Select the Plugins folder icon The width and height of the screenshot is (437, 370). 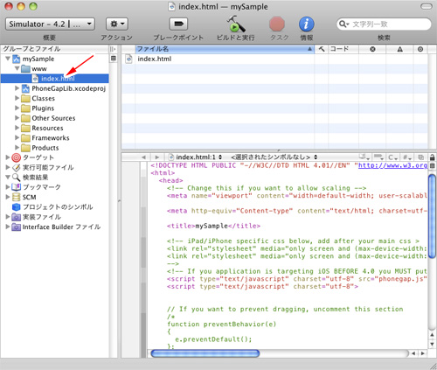click(25, 108)
